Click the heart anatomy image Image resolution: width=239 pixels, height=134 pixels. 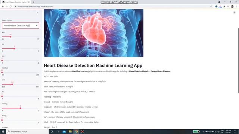94,33
